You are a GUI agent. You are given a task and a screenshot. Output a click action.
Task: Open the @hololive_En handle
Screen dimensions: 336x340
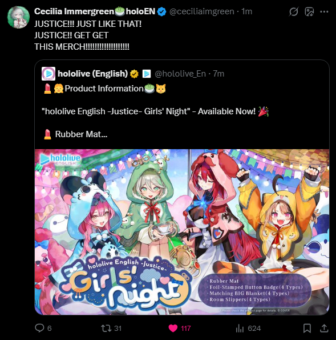180,74
